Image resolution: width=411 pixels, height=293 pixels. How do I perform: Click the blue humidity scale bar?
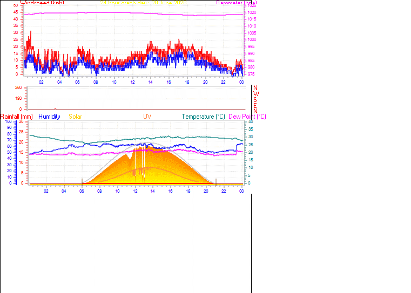[x=16, y=153]
